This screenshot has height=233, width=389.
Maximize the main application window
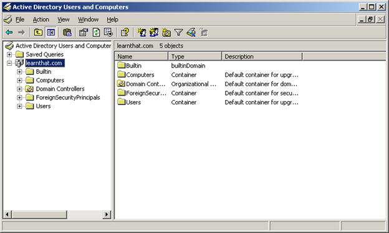[x=372, y=7]
